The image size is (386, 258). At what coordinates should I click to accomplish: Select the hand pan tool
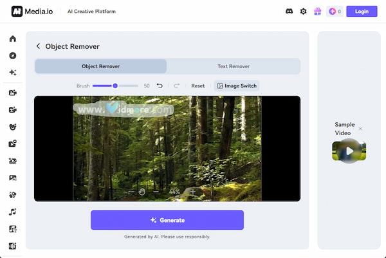click(x=142, y=191)
